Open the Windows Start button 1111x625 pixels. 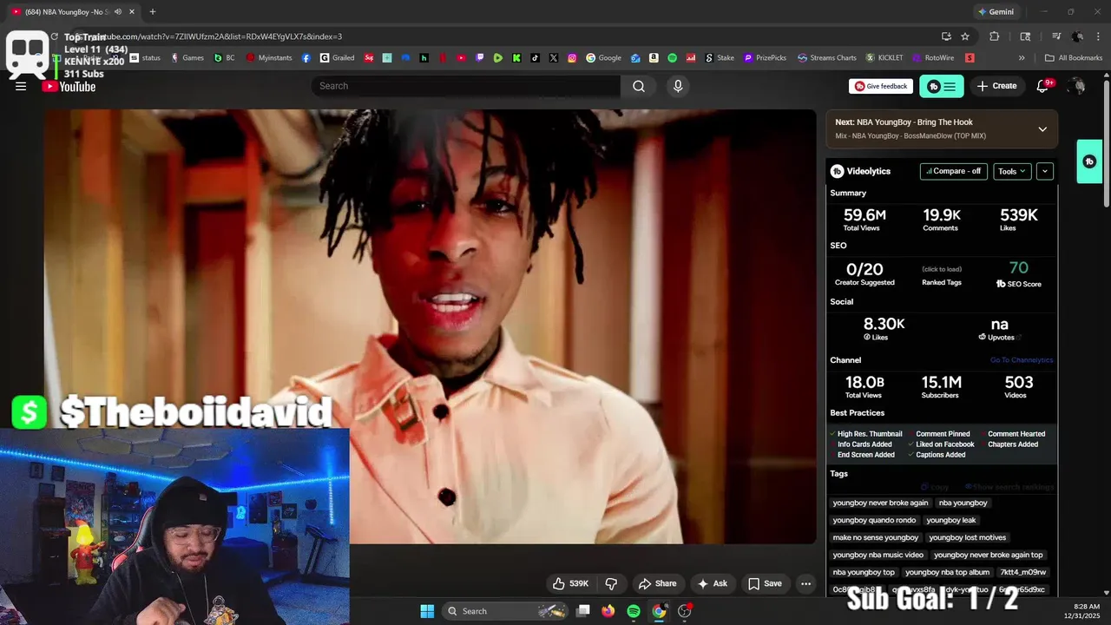click(427, 611)
